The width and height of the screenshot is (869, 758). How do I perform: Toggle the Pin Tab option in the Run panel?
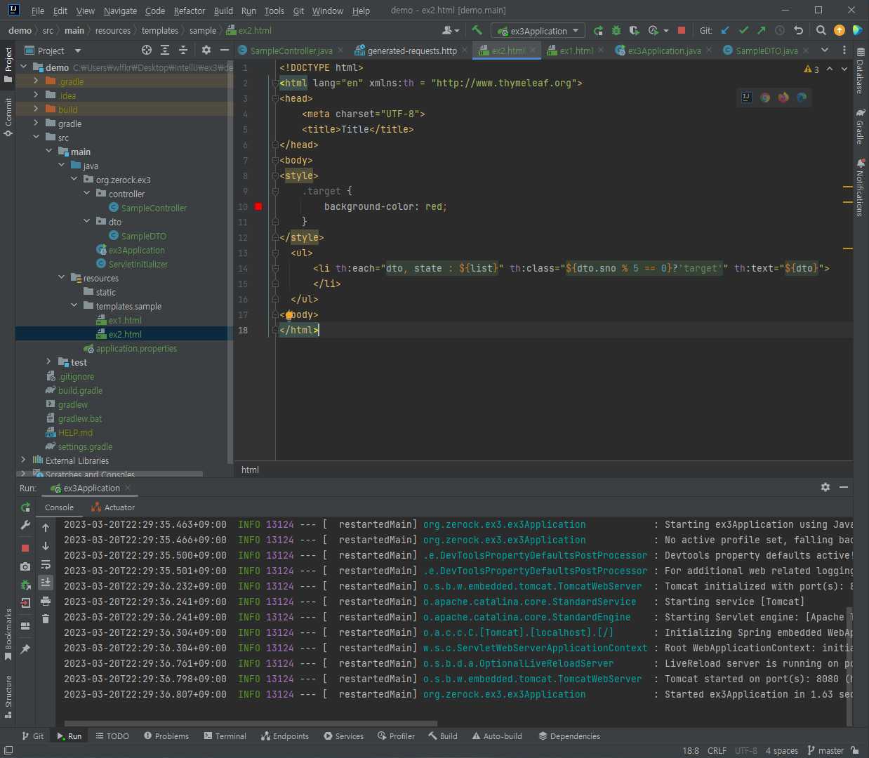[25, 649]
